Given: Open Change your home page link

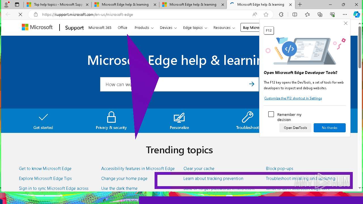Looking at the screenshot, I should click(124, 178).
